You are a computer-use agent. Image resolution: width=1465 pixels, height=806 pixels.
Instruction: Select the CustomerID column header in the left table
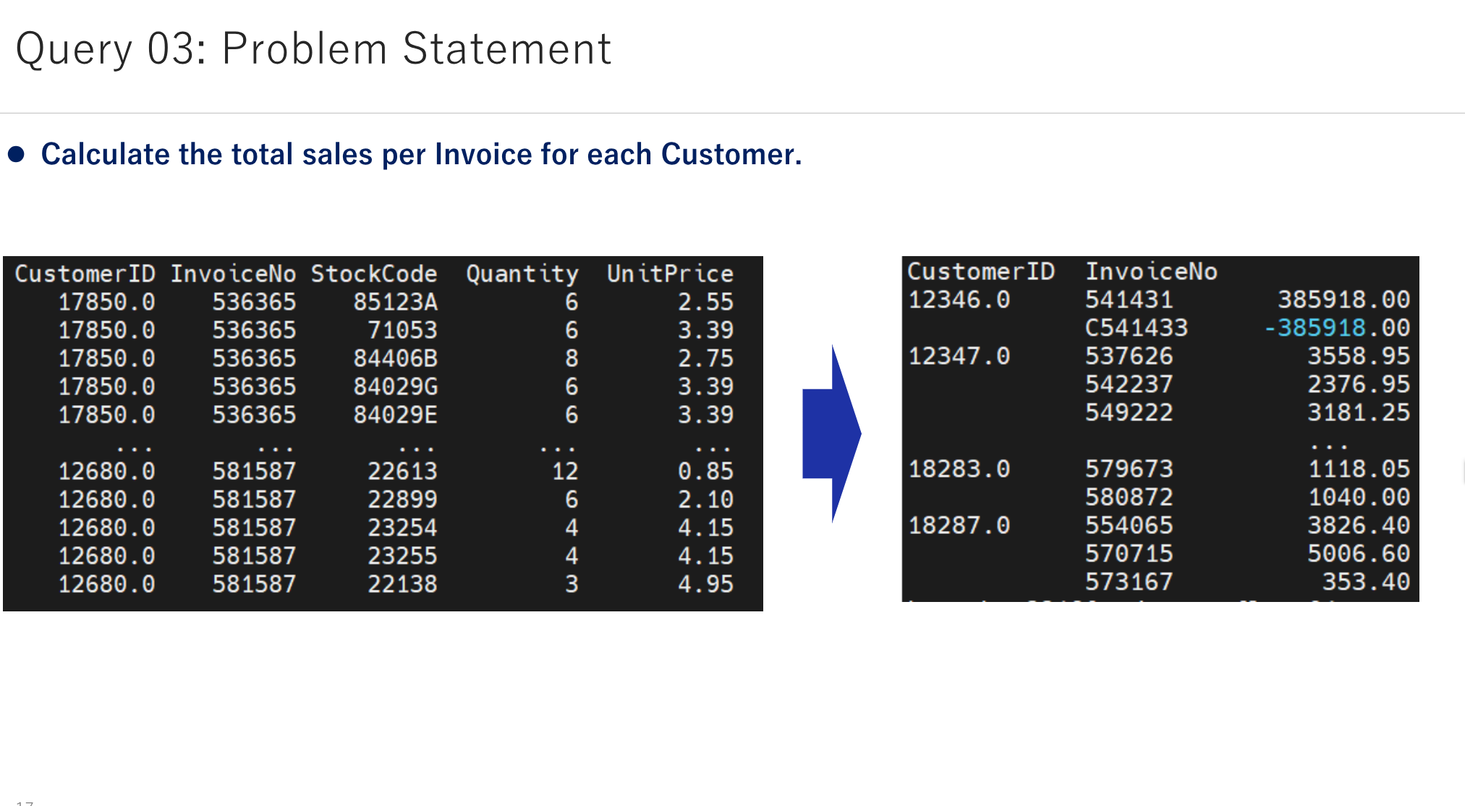[85, 273]
